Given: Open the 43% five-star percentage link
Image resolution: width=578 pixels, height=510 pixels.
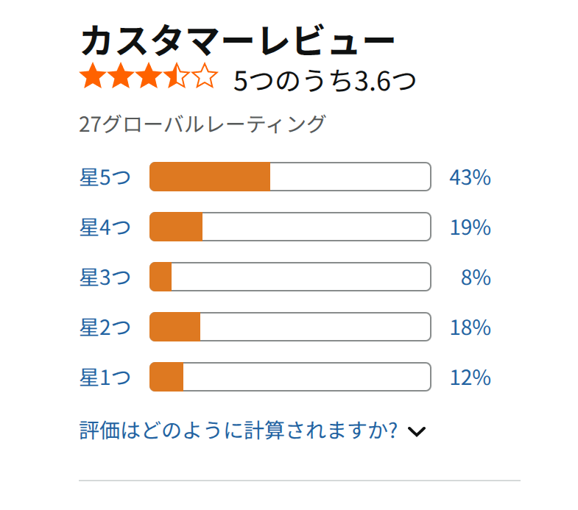Looking at the screenshot, I should (470, 177).
